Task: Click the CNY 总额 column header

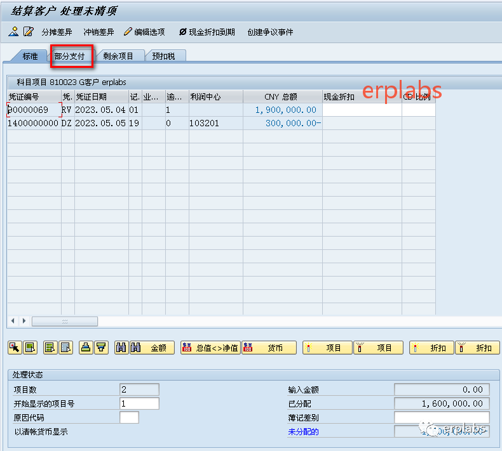Action: (x=283, y=97)
